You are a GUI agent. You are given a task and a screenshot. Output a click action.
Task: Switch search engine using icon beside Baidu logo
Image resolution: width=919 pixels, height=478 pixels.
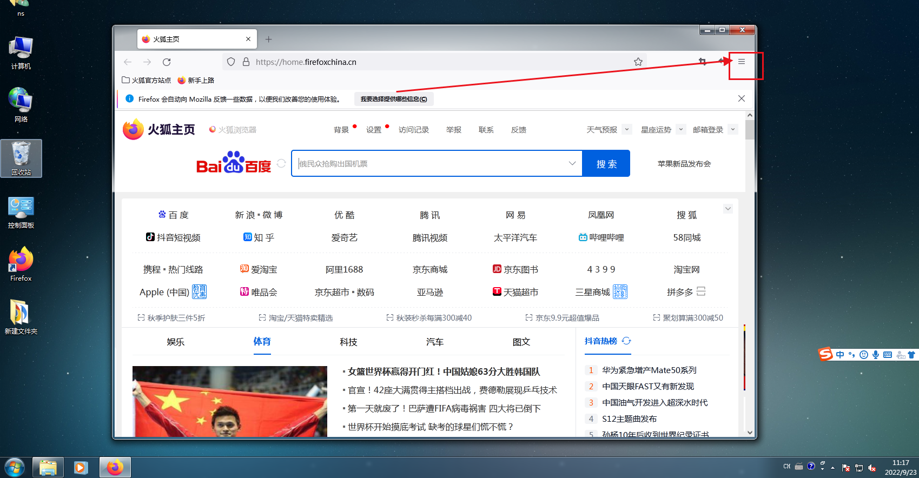click(281, 163)
